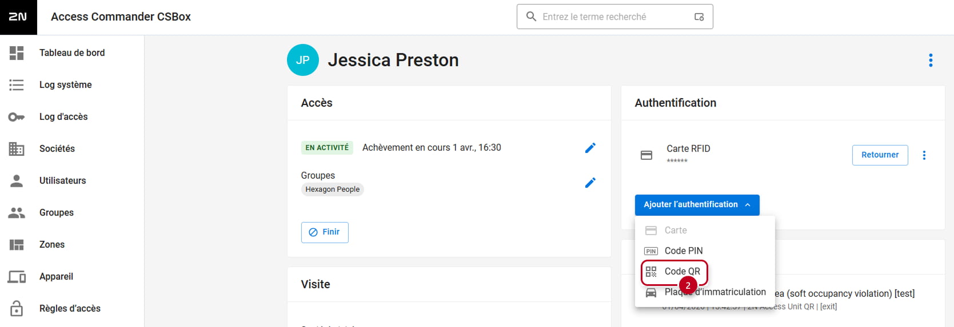Click the Sociétés building icon
This screenshot has height=327, width=954.
coord(17,149)
